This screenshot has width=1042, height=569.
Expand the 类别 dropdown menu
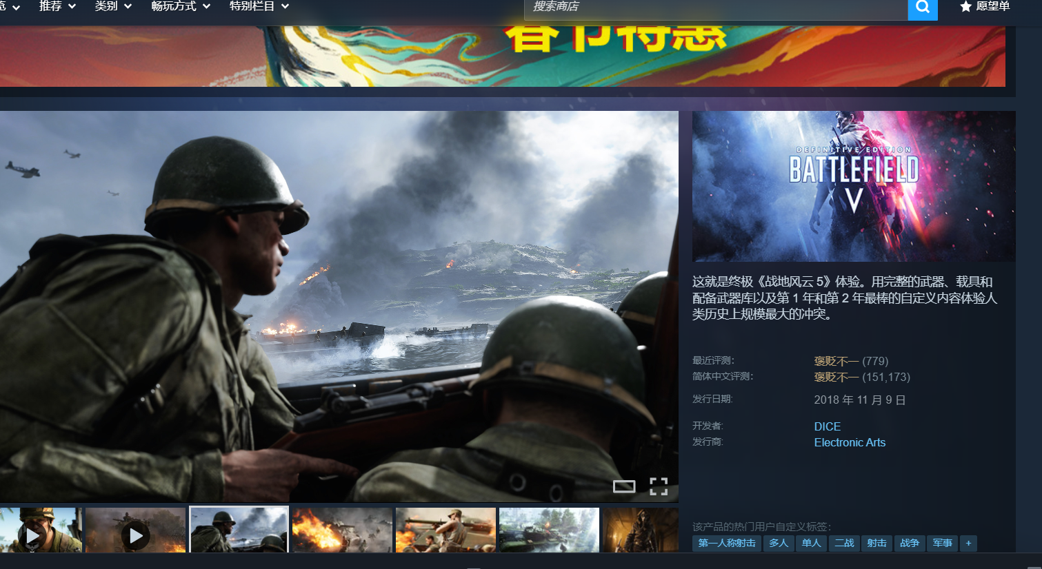tap(113, 7)
